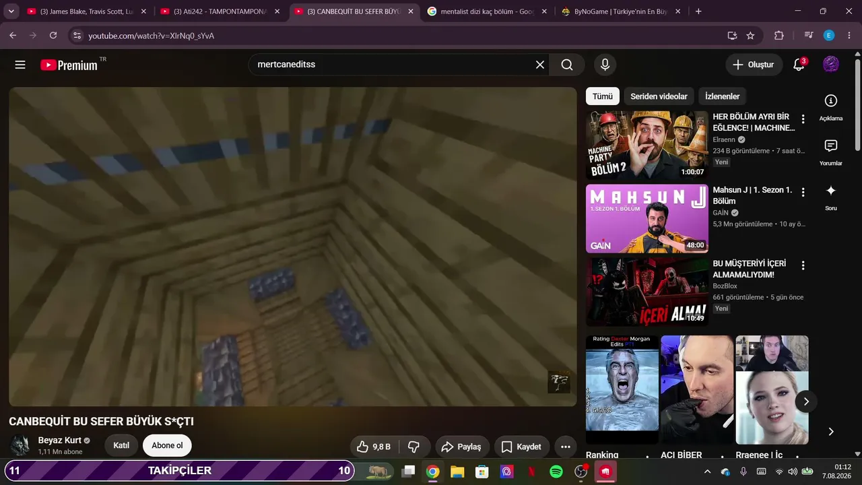Open the Açıklama description panel
This screenshot has height=485, width=862.
(x=831, y=108)
